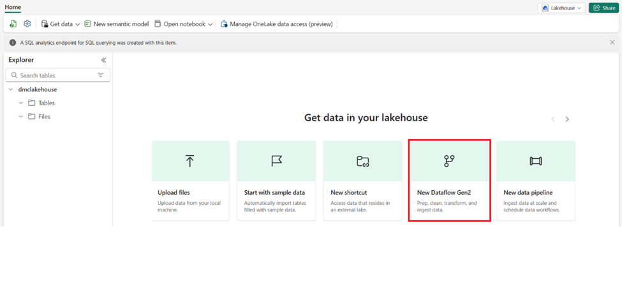Click the New semantic model icon

pyautogui.click(x=88, y=24)
